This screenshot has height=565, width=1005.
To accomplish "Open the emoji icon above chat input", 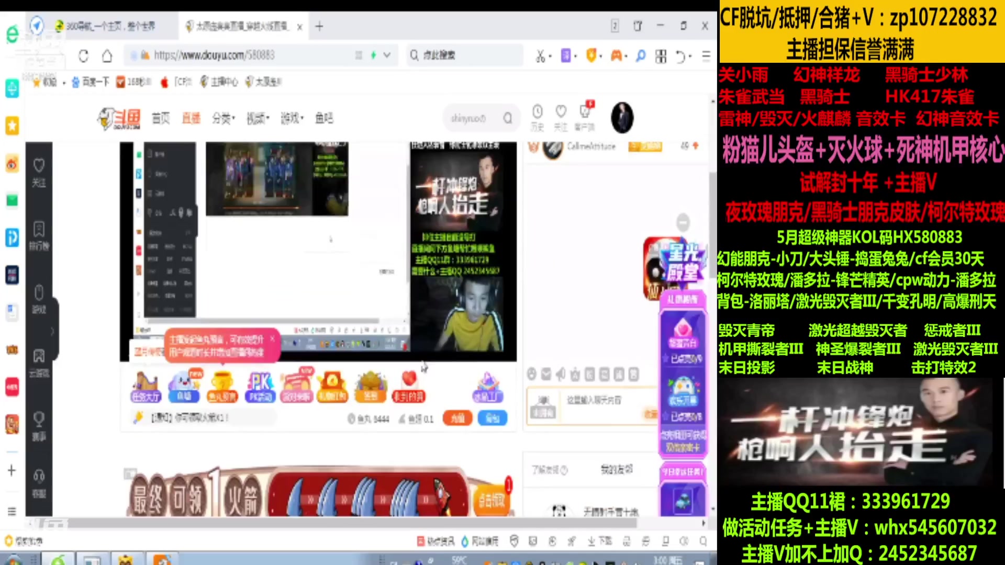I will point(532,374).
